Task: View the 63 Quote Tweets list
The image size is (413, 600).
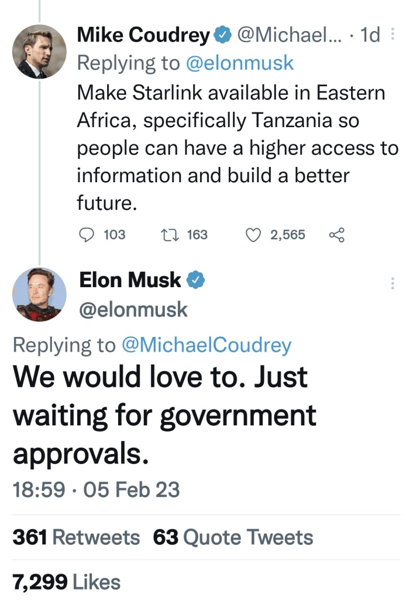Action: pyautogui.click(x=233, y=537)
